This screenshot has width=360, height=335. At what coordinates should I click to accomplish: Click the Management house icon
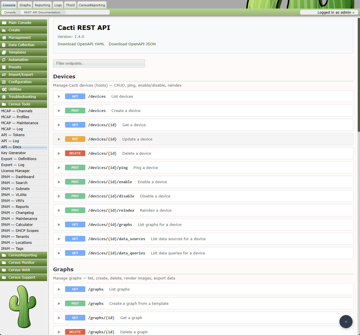pos(4,37)
